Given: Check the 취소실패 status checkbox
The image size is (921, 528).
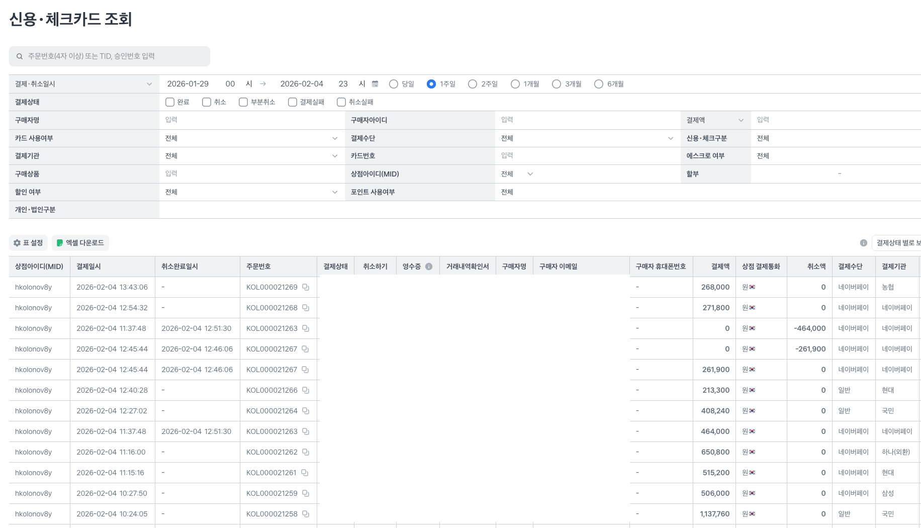Looking at the screenshot, I should coord(341,102).
